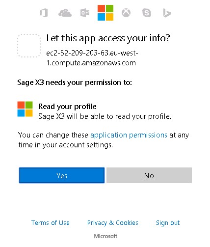Image resolution: width=210 pixels, height=247 pixels.
Task: Click the Microsoft text in footer
Action: point(105,236)
